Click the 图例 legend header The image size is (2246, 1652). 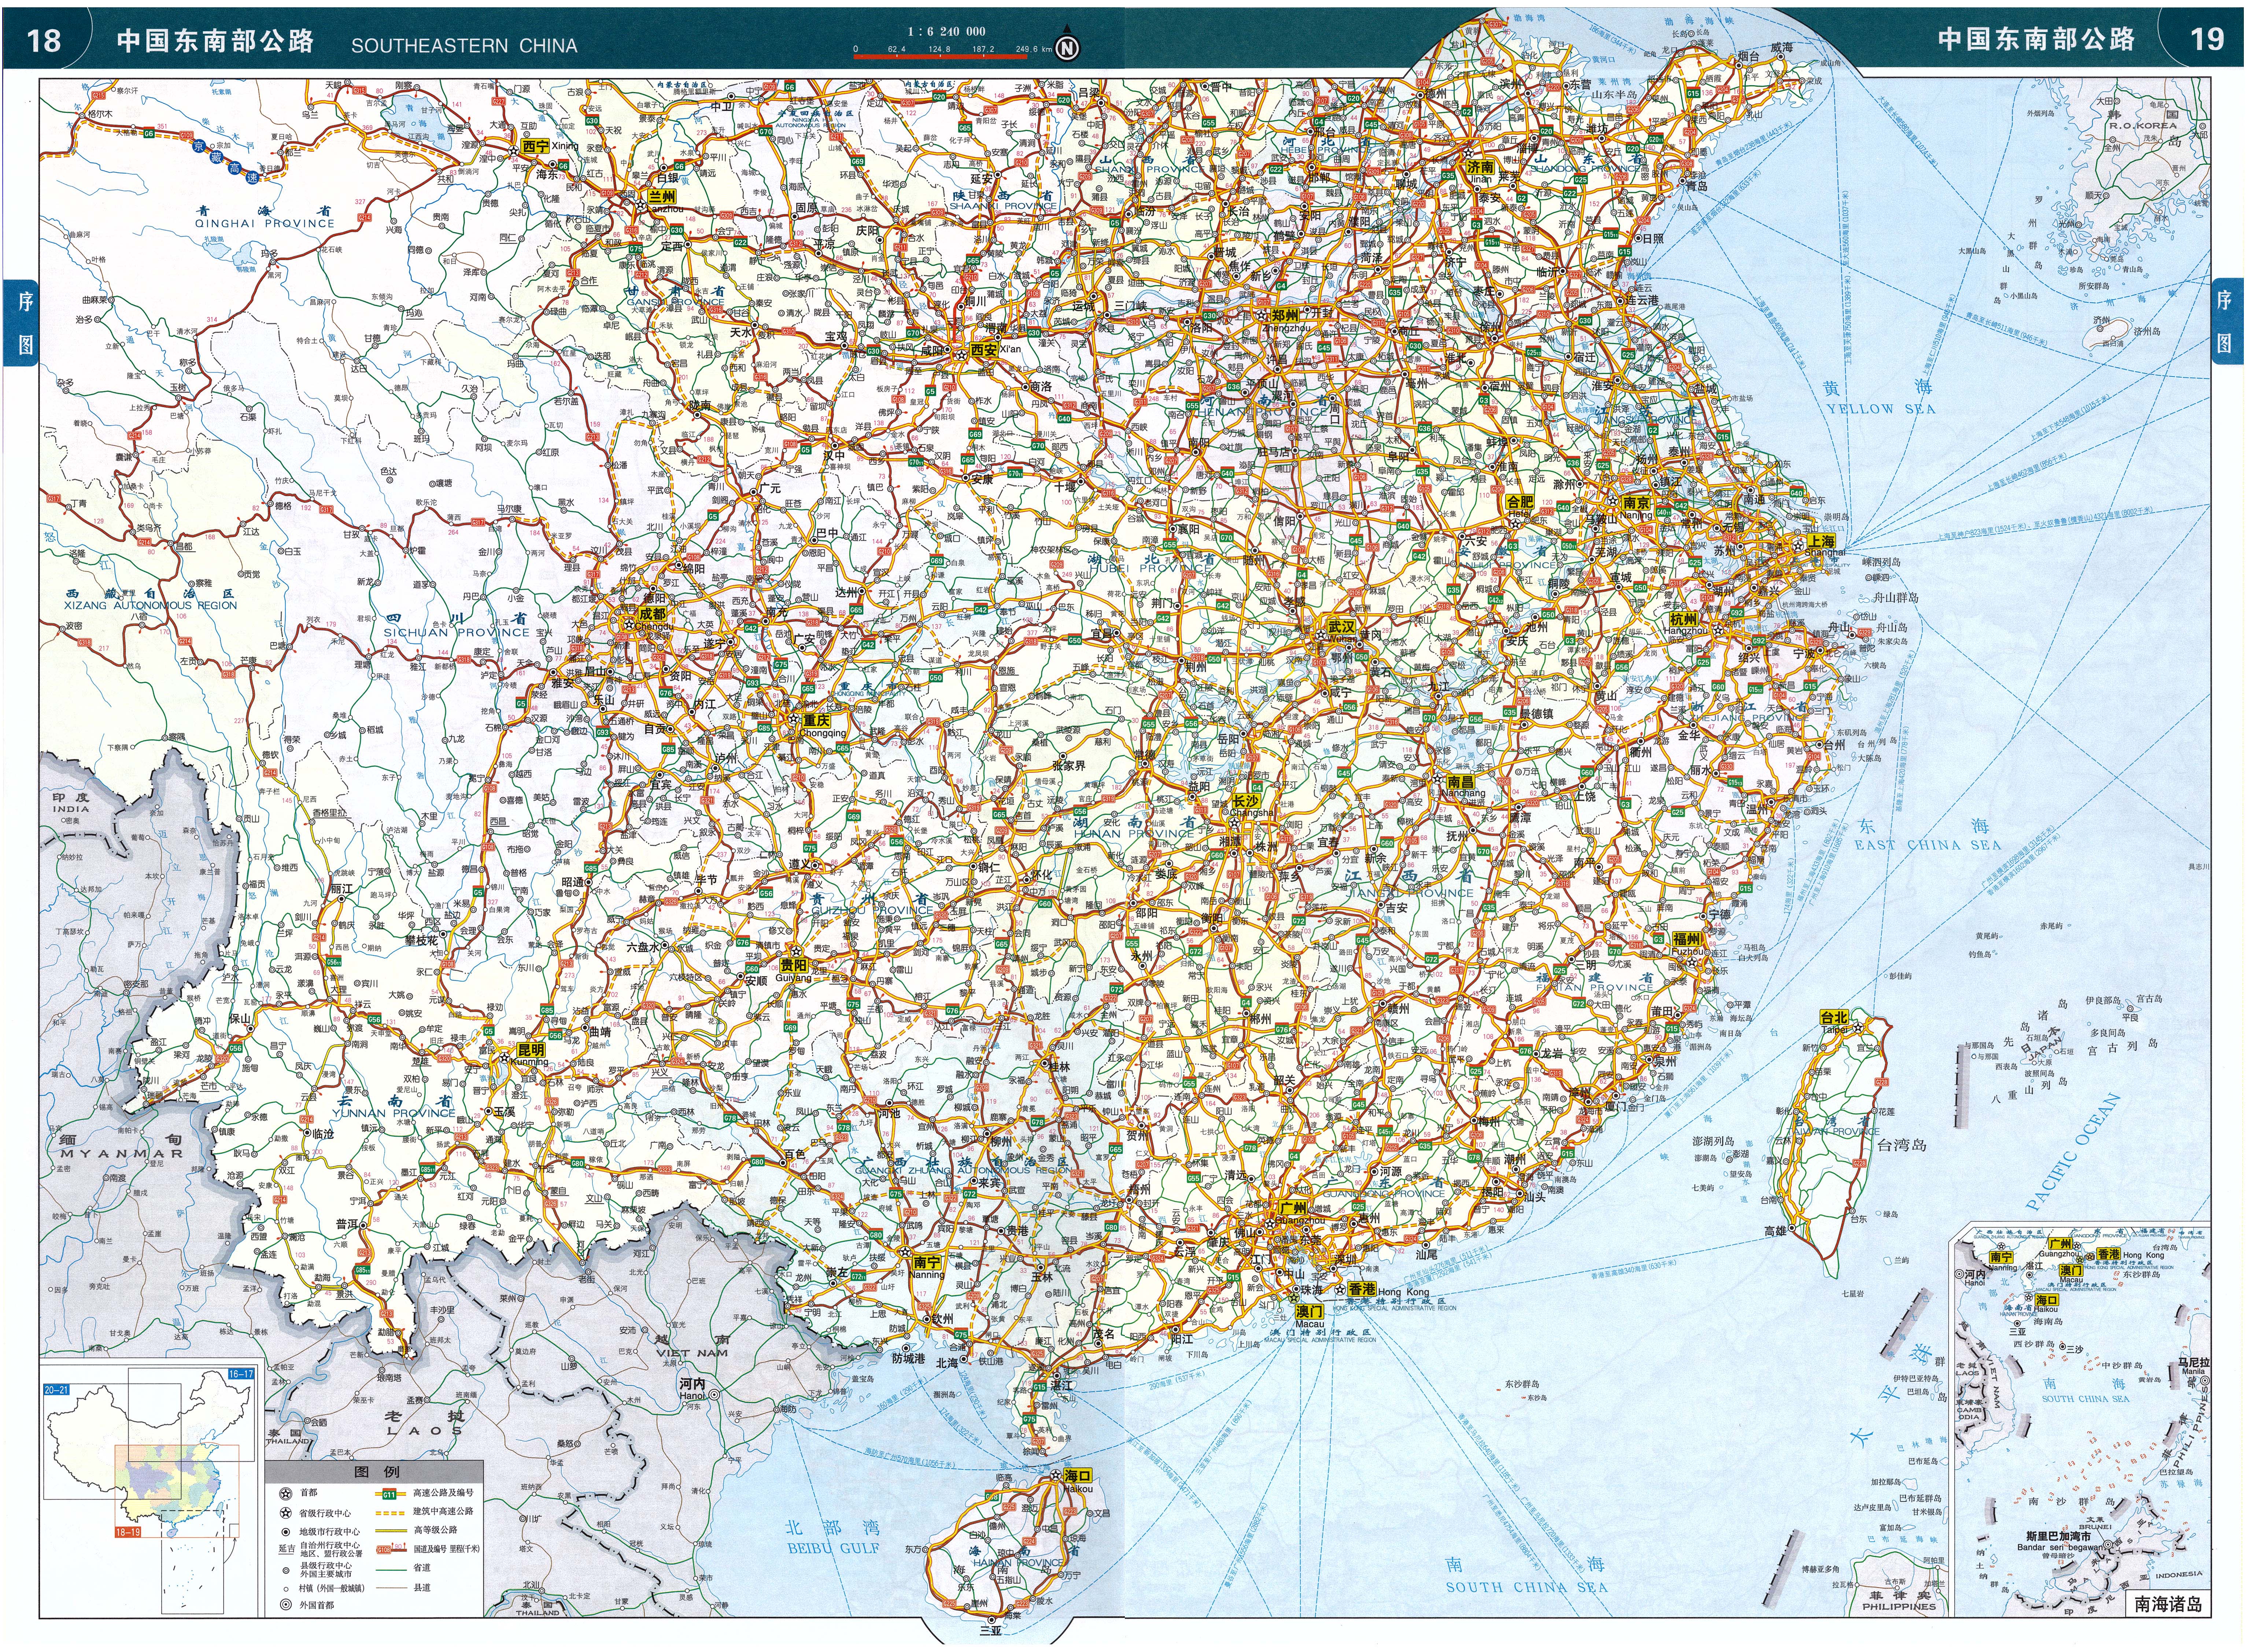(x=377, y=1472)
